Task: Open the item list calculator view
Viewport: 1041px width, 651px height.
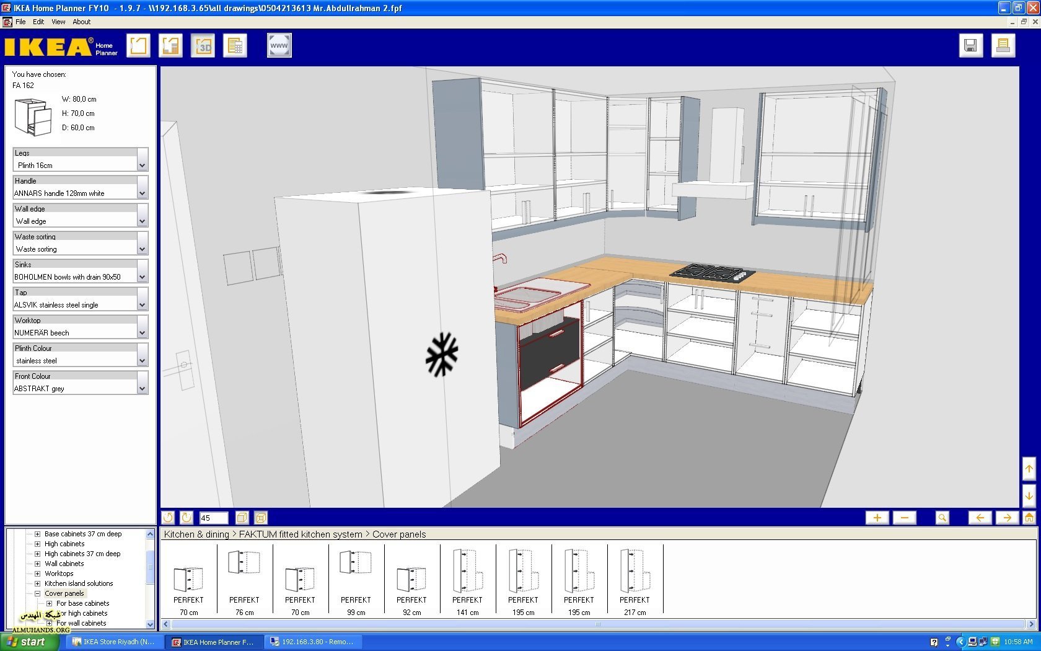Action: click(x=235, y=46)
